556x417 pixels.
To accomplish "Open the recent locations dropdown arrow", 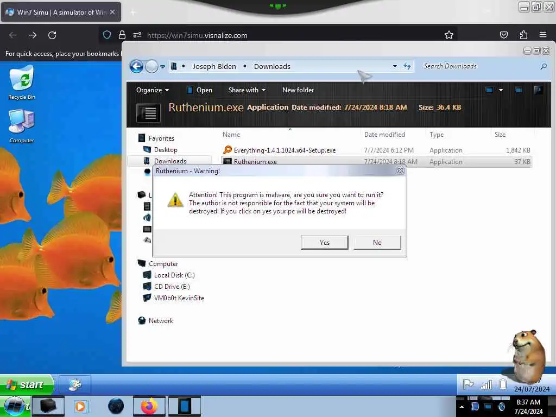I will point(162,67).
